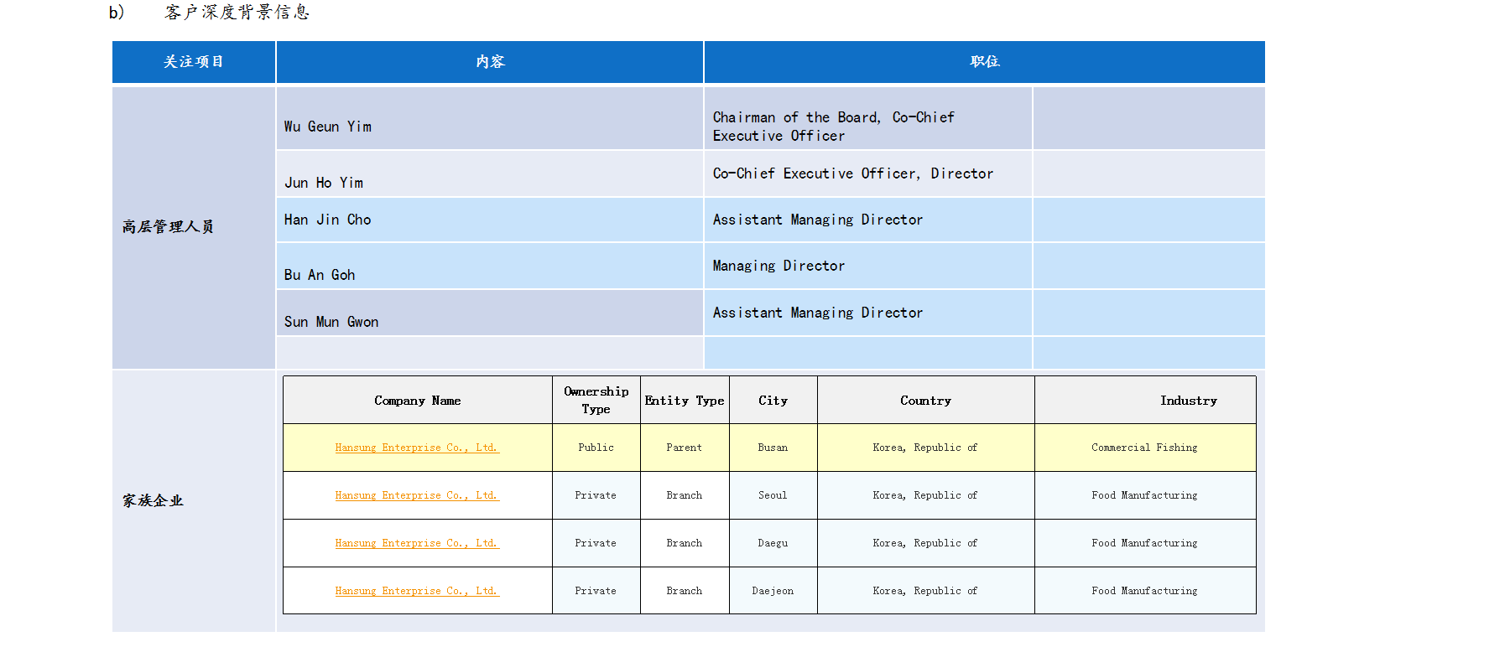This screenshot has width=1505, height=647.
Task: Click the Seoul city cell
Action: [x=773, y=495]
